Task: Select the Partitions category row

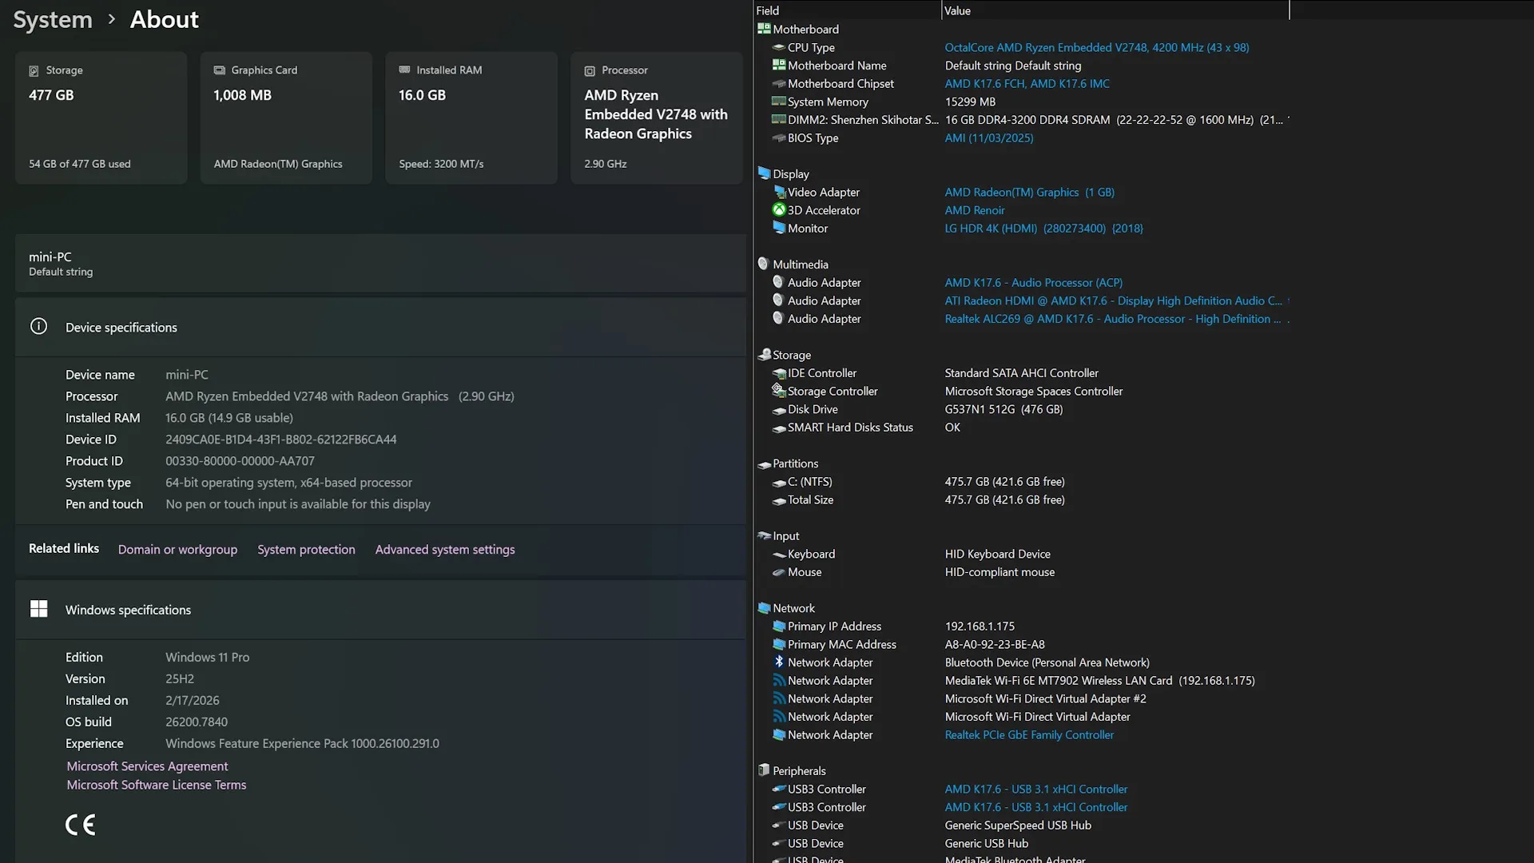Action: (x=795, y=463)
